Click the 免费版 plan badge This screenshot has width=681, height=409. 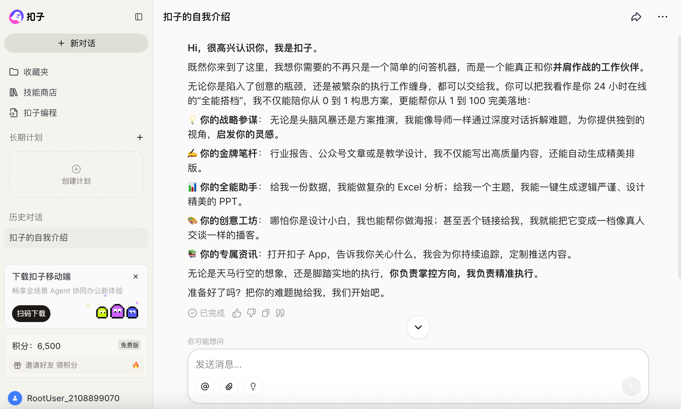[x=130, y=345]
